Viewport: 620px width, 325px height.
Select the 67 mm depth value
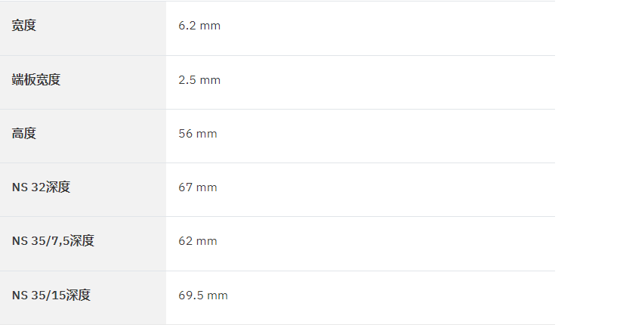198,187
